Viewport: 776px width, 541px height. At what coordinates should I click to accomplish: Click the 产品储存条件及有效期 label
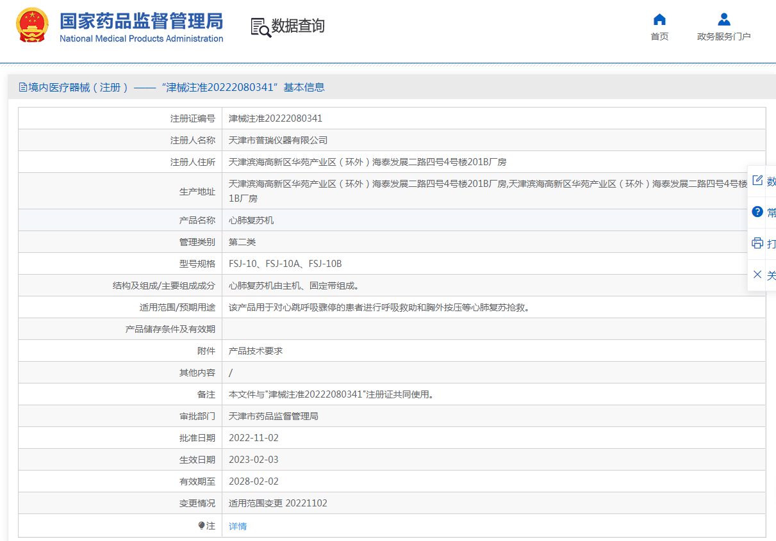pos(170,329)
